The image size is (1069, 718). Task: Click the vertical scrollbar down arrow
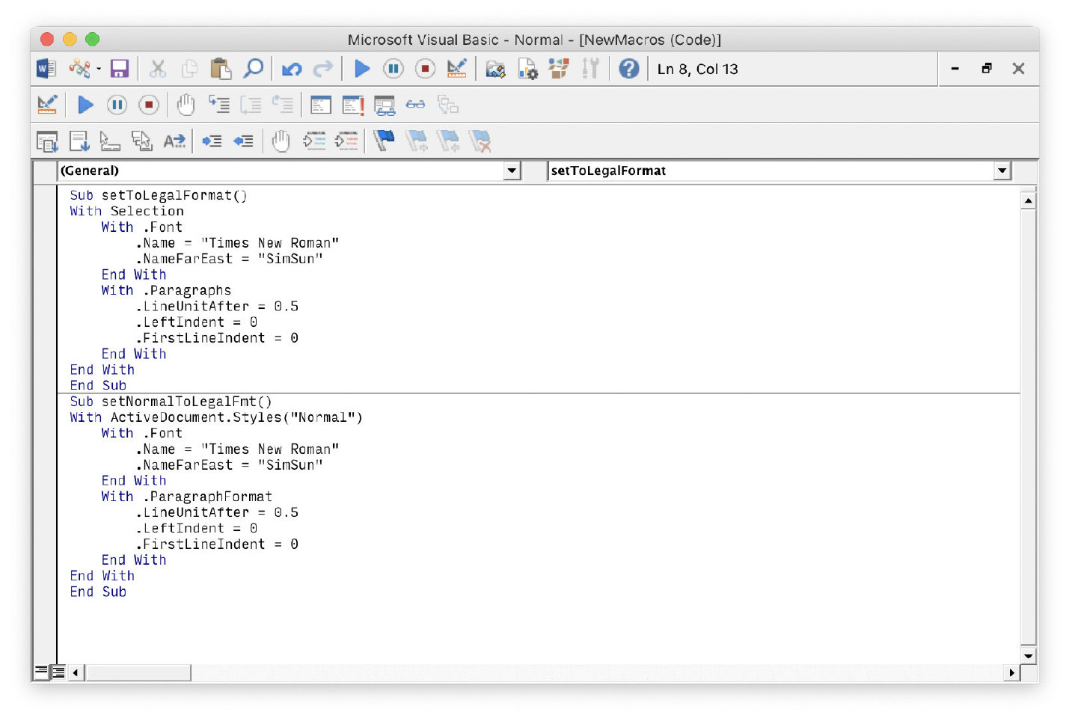pyautogui.click(x=1029, y=656)
